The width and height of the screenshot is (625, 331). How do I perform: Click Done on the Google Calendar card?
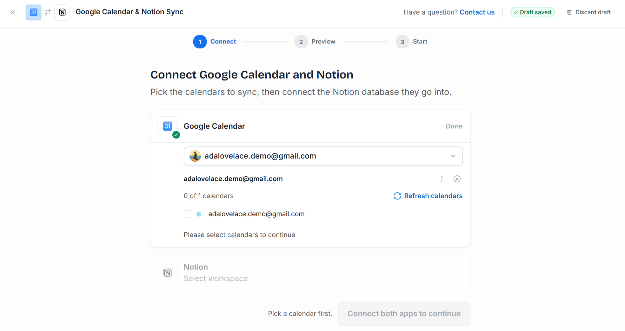tap(454, 126)
